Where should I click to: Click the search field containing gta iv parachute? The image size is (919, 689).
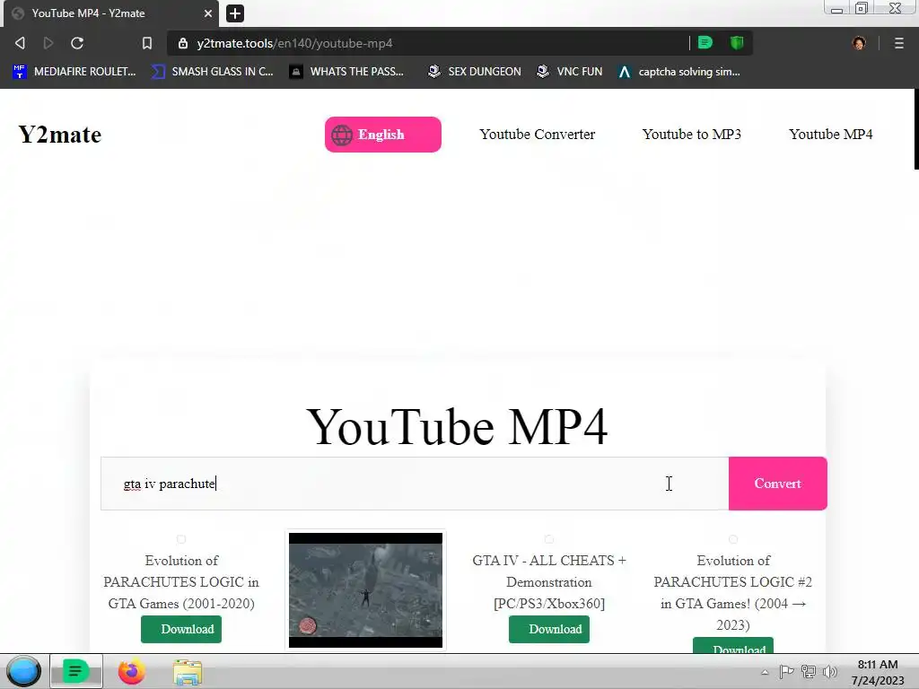(415, 484)
